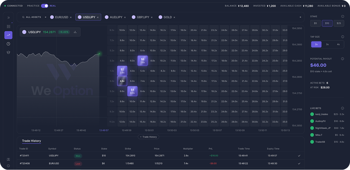
Task: Click the At Risk $28.00 value
Action: (x=325, y=87)
